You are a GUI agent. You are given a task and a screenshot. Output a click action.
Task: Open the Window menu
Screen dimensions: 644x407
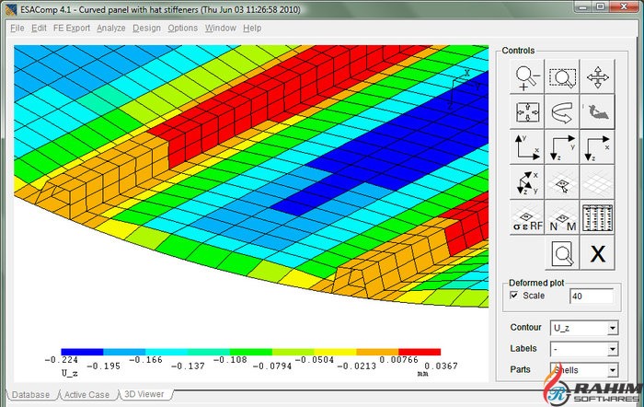221,28
